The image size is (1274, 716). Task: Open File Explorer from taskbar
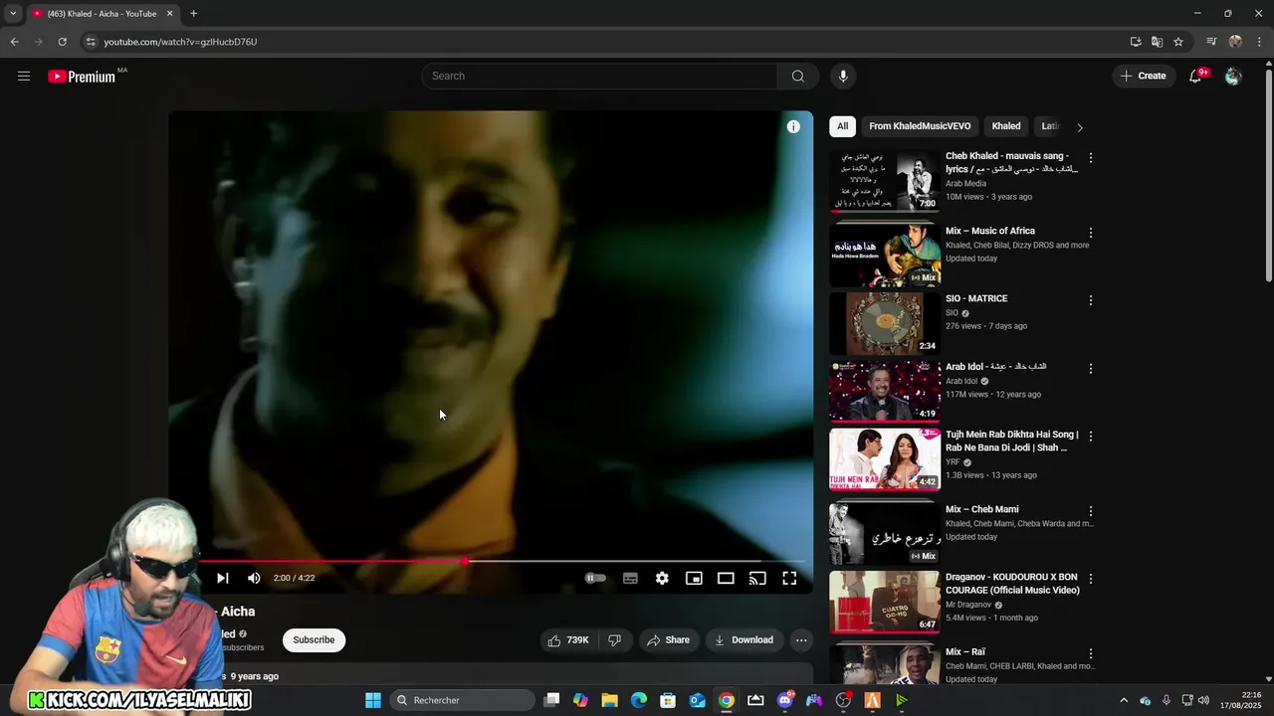(609, 700)
